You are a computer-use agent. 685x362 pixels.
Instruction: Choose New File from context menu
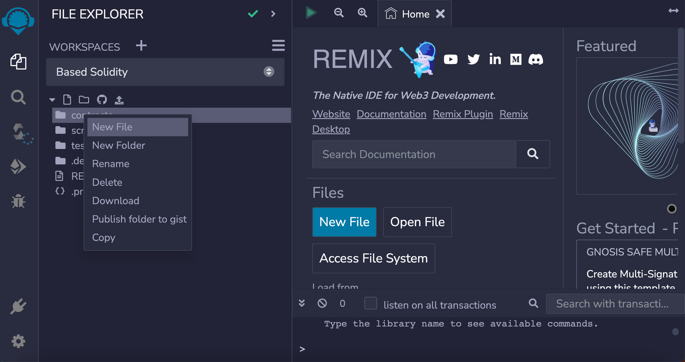[138, 127]
